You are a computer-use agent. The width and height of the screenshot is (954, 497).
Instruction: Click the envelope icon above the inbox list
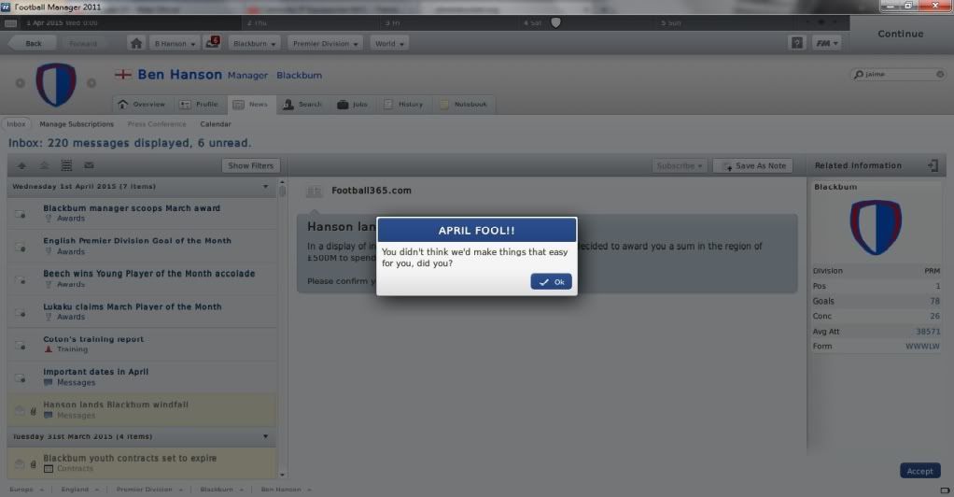click(x=89, y=165)
